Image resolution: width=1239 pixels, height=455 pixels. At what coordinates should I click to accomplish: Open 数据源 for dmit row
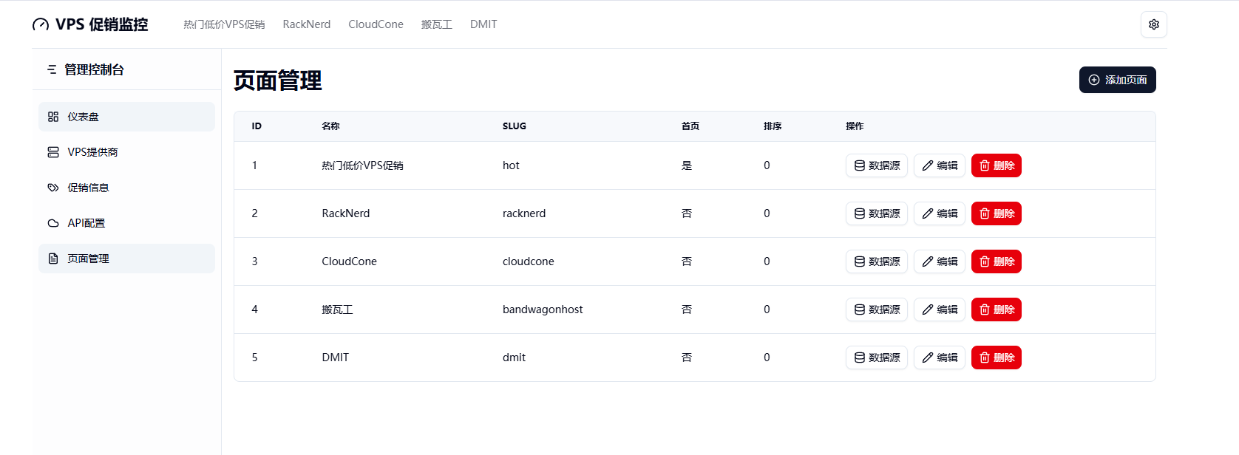coord(877,357)
